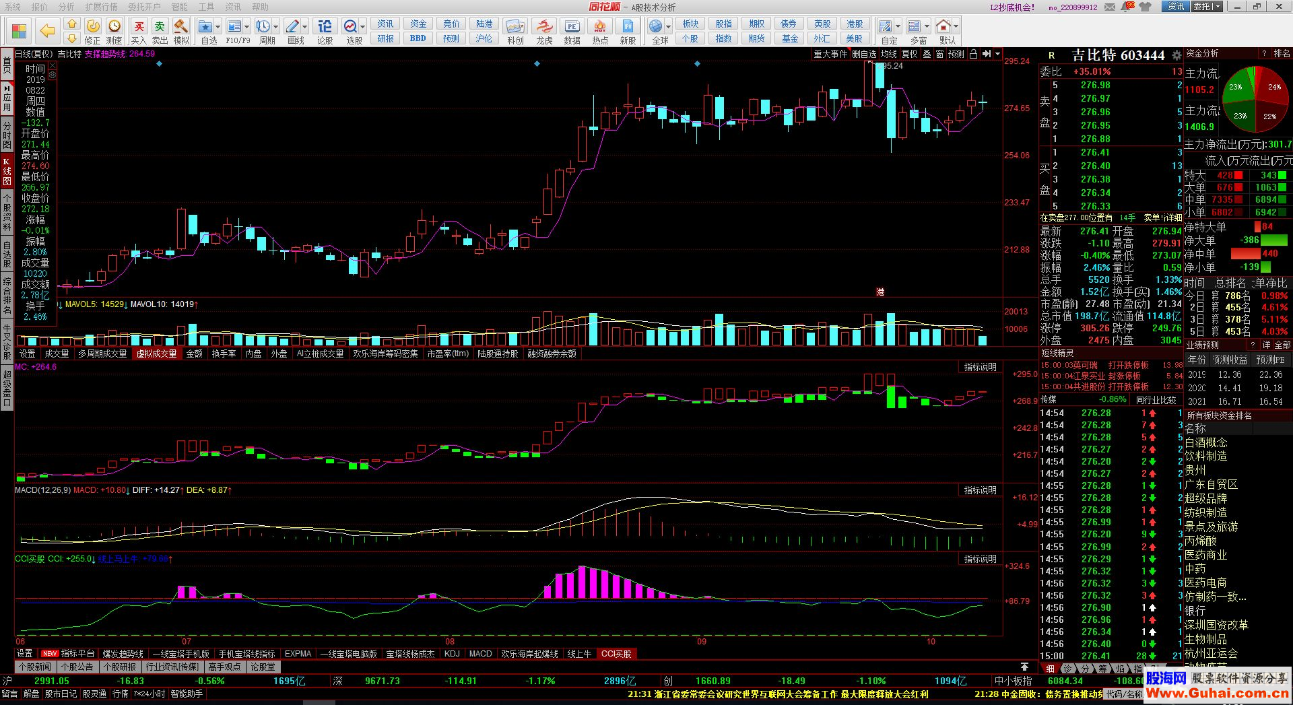This screenshot has height=705, width=1293.
Task: Toggle 复权 price adjustment
Action: coord(910,54)
